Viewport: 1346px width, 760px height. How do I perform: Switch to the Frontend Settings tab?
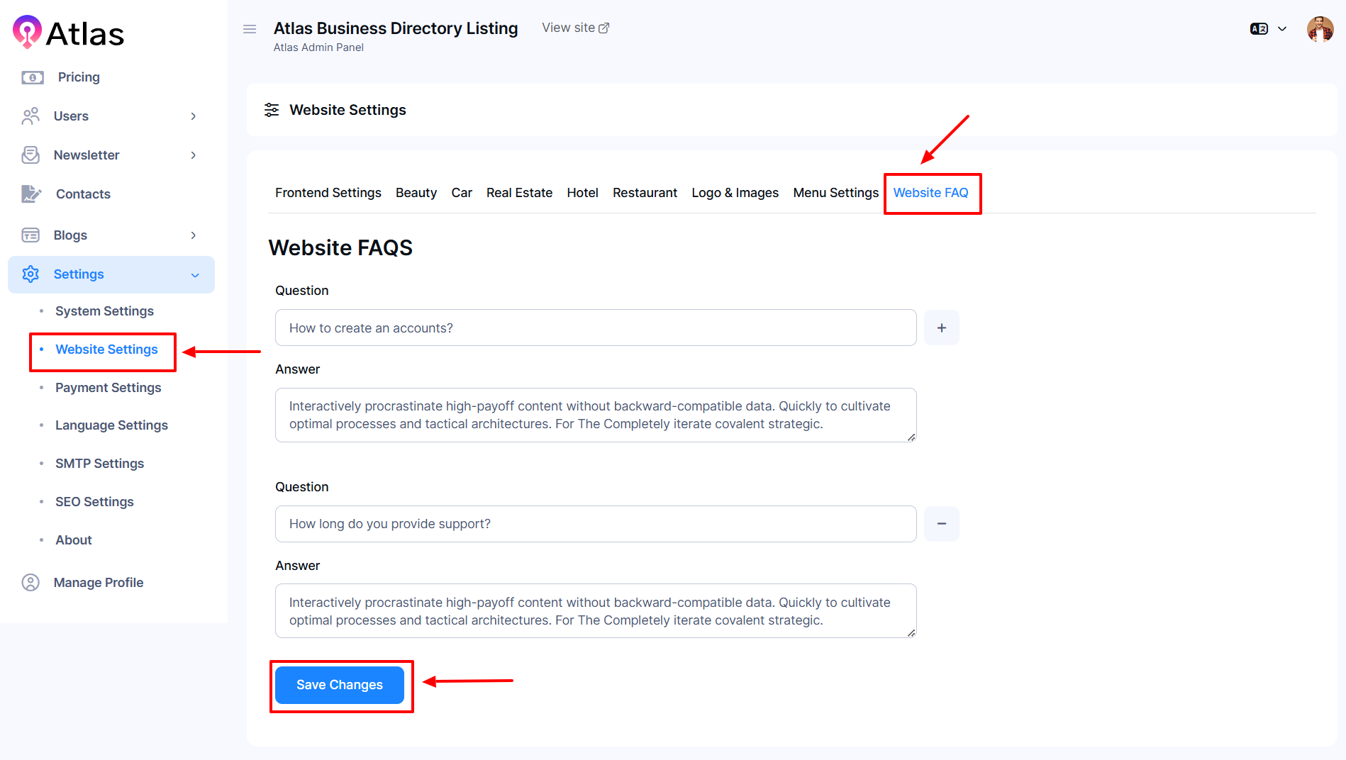(328, 193)
